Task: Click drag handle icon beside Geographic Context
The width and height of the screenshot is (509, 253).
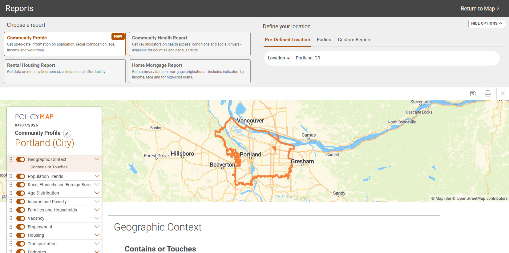Action: click(11, 159)
